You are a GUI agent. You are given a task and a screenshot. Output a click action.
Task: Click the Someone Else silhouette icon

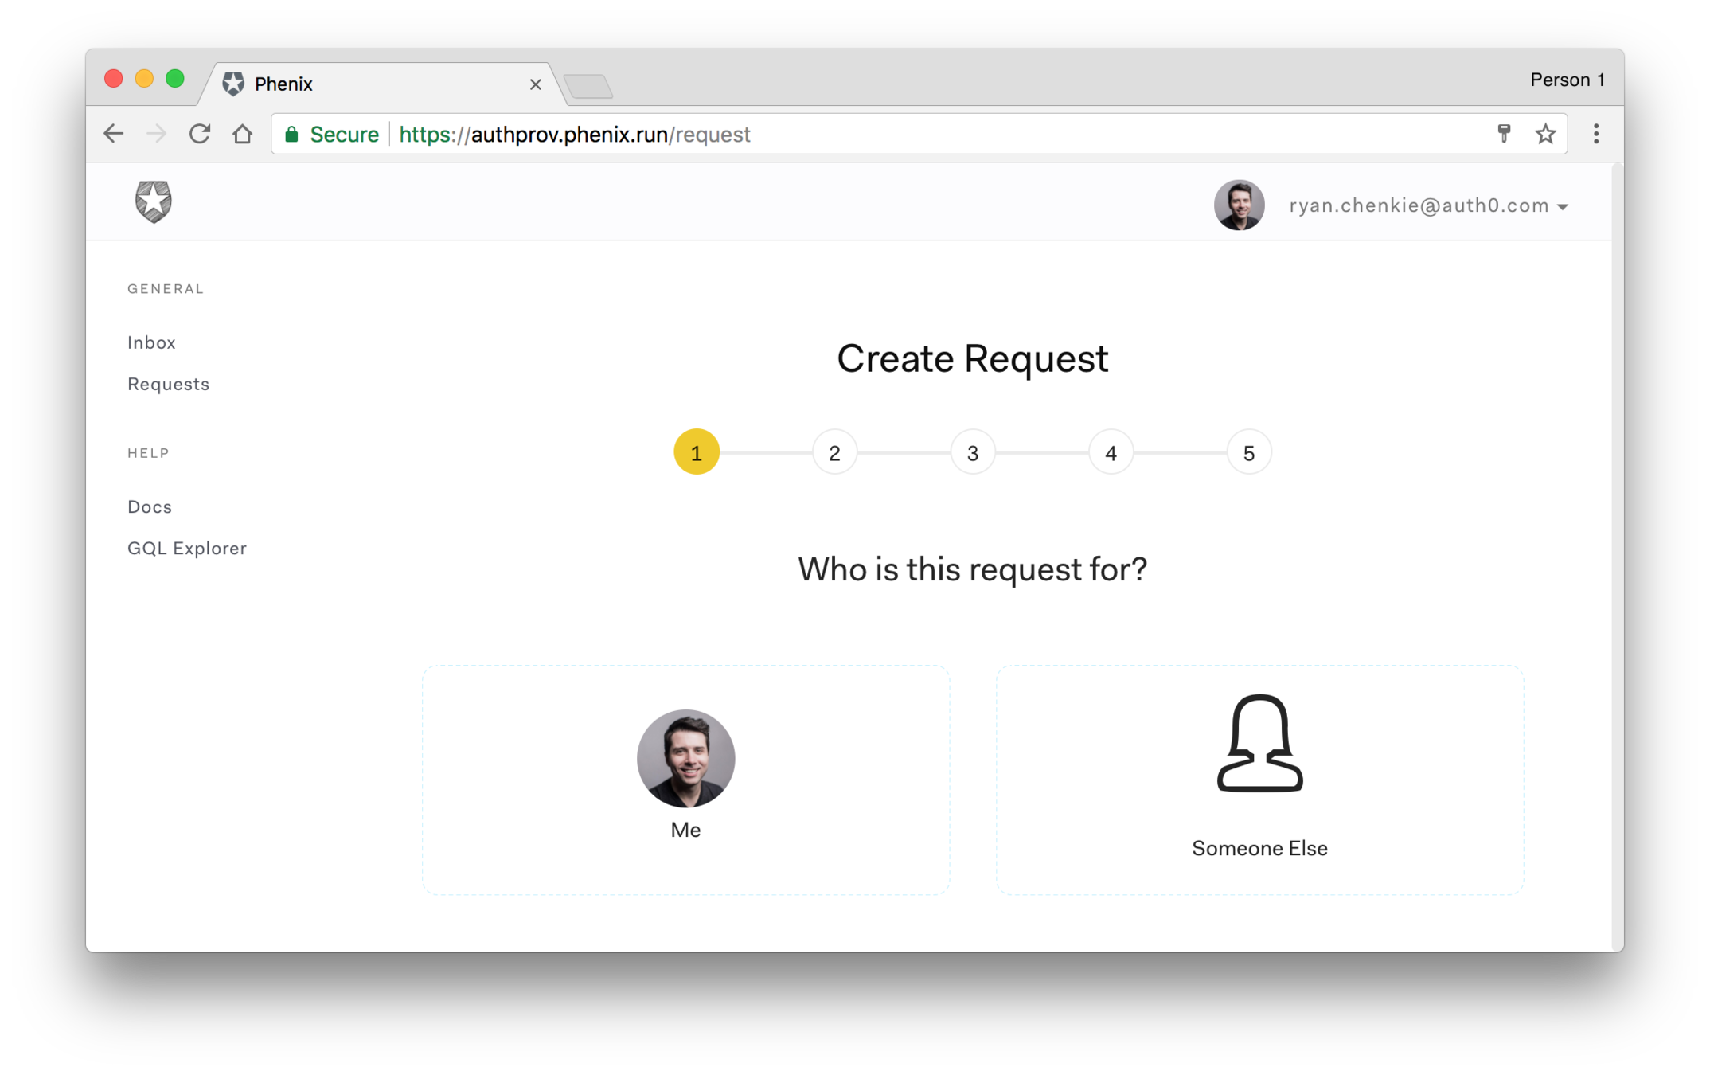pyautogui.click(x=1259, y=743)
